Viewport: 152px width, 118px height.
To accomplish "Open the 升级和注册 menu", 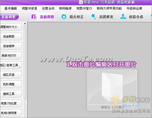I will coord(134,8).
